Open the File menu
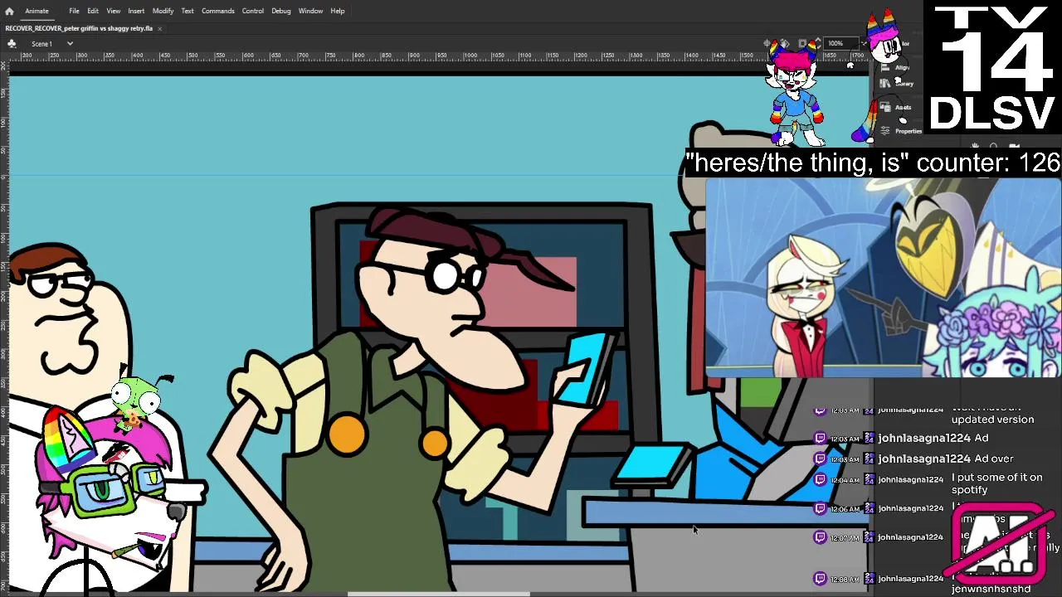 coord(74,11)
